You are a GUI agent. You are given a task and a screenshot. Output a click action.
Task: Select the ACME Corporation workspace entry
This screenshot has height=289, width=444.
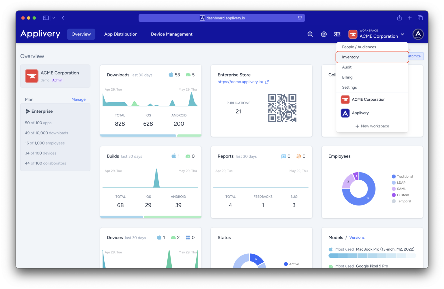[x=369, y=99]
